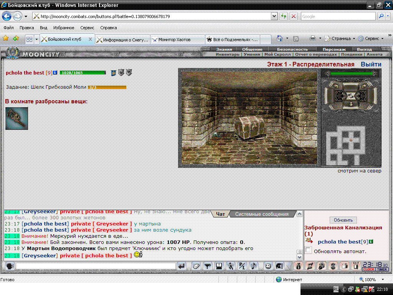
Task: Open the info icon next to pchola the best [9] at top
Action: [55, 73]
